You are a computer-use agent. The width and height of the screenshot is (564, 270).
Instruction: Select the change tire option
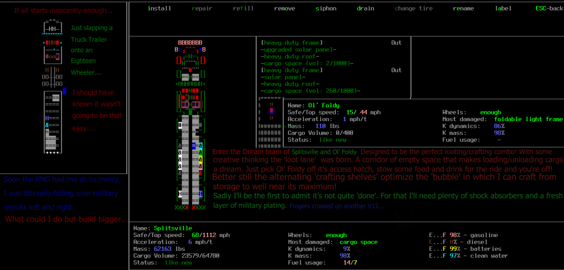pos(413,9)
